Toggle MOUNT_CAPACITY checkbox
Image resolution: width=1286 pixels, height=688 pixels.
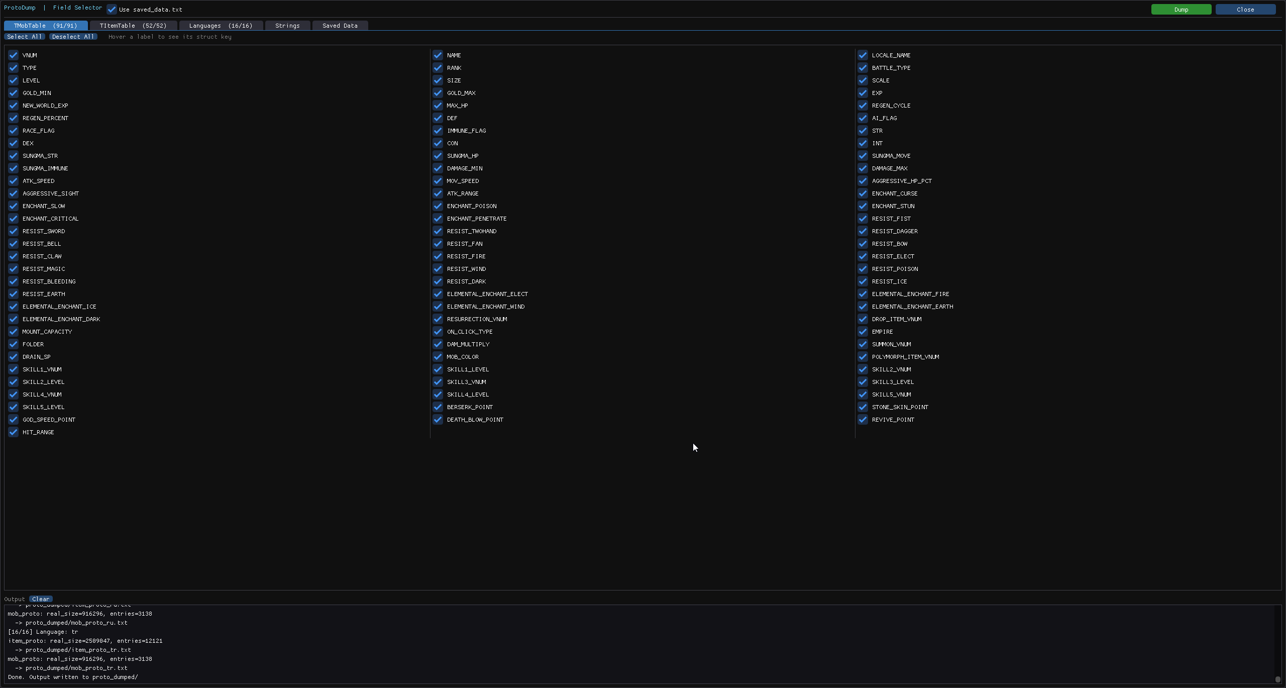coord(14,332)
